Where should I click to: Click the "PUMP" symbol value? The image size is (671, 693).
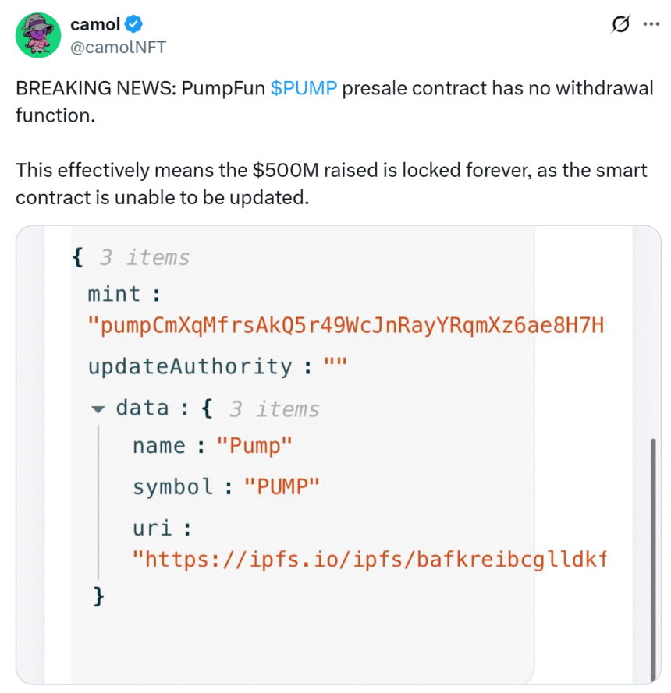pos(282,486)
